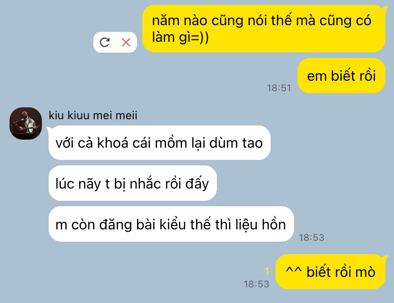Click the word 'nhắc' in the middle white bubble
This screenshot has width=394, height=303.
tap(145, 183)
